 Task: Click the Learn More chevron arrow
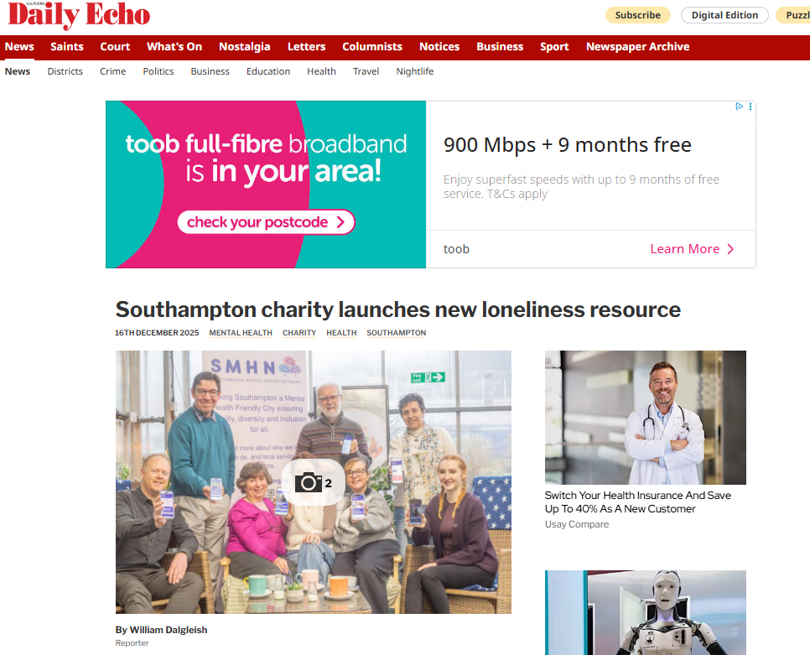pos(730,249)
